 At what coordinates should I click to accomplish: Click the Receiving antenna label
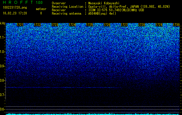[67, 14]
